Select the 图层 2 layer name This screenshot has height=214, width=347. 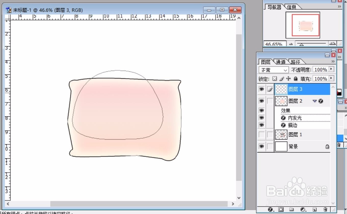tap(295, 101)
